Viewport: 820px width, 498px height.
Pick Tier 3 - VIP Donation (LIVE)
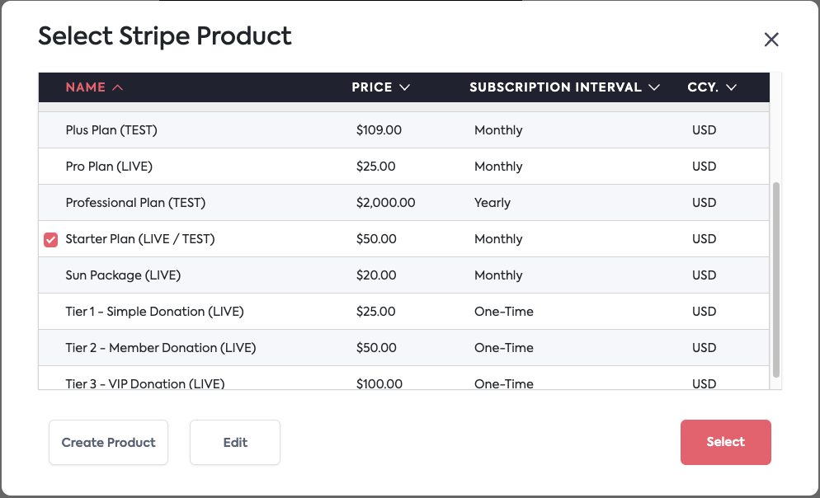[145, 383]
